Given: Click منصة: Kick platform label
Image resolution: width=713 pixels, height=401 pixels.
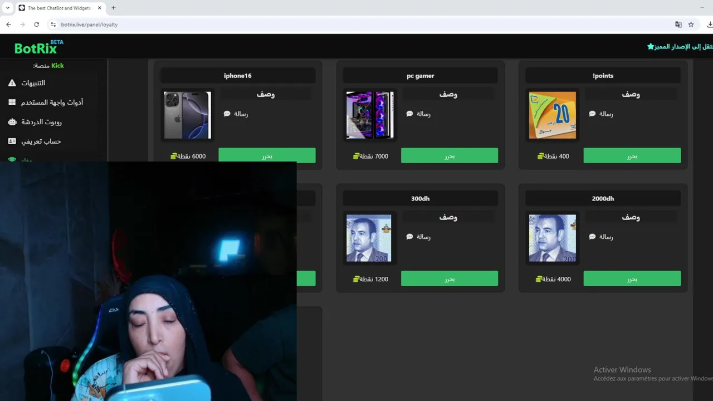Looking at the screenshot, I should click(x=48, y=66).
